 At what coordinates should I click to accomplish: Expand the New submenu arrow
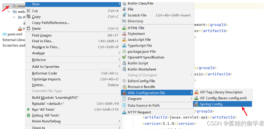[119, 4]
